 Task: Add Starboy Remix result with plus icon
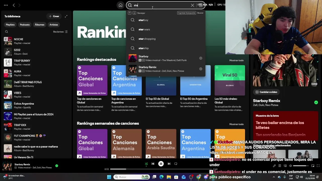click(x=201, y=69)
